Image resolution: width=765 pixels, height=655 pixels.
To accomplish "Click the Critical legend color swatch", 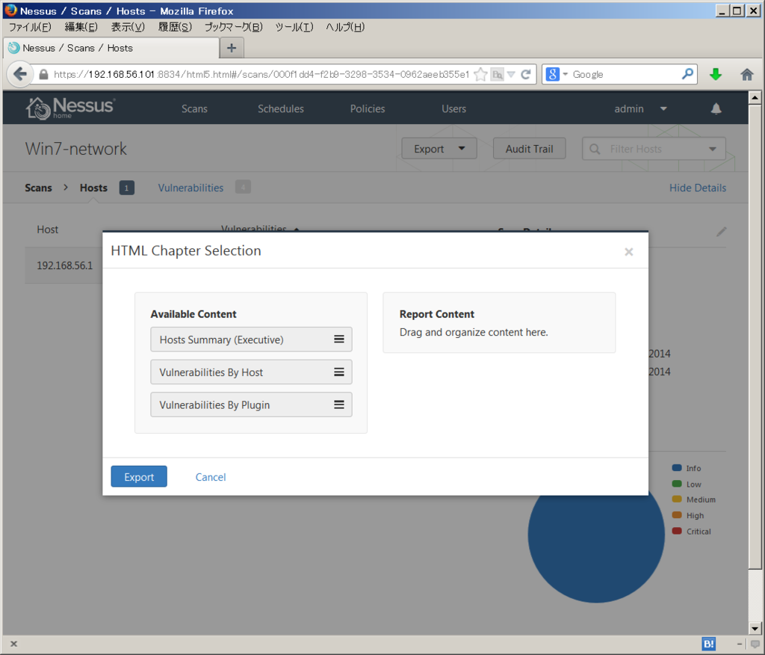I will 677,531.
